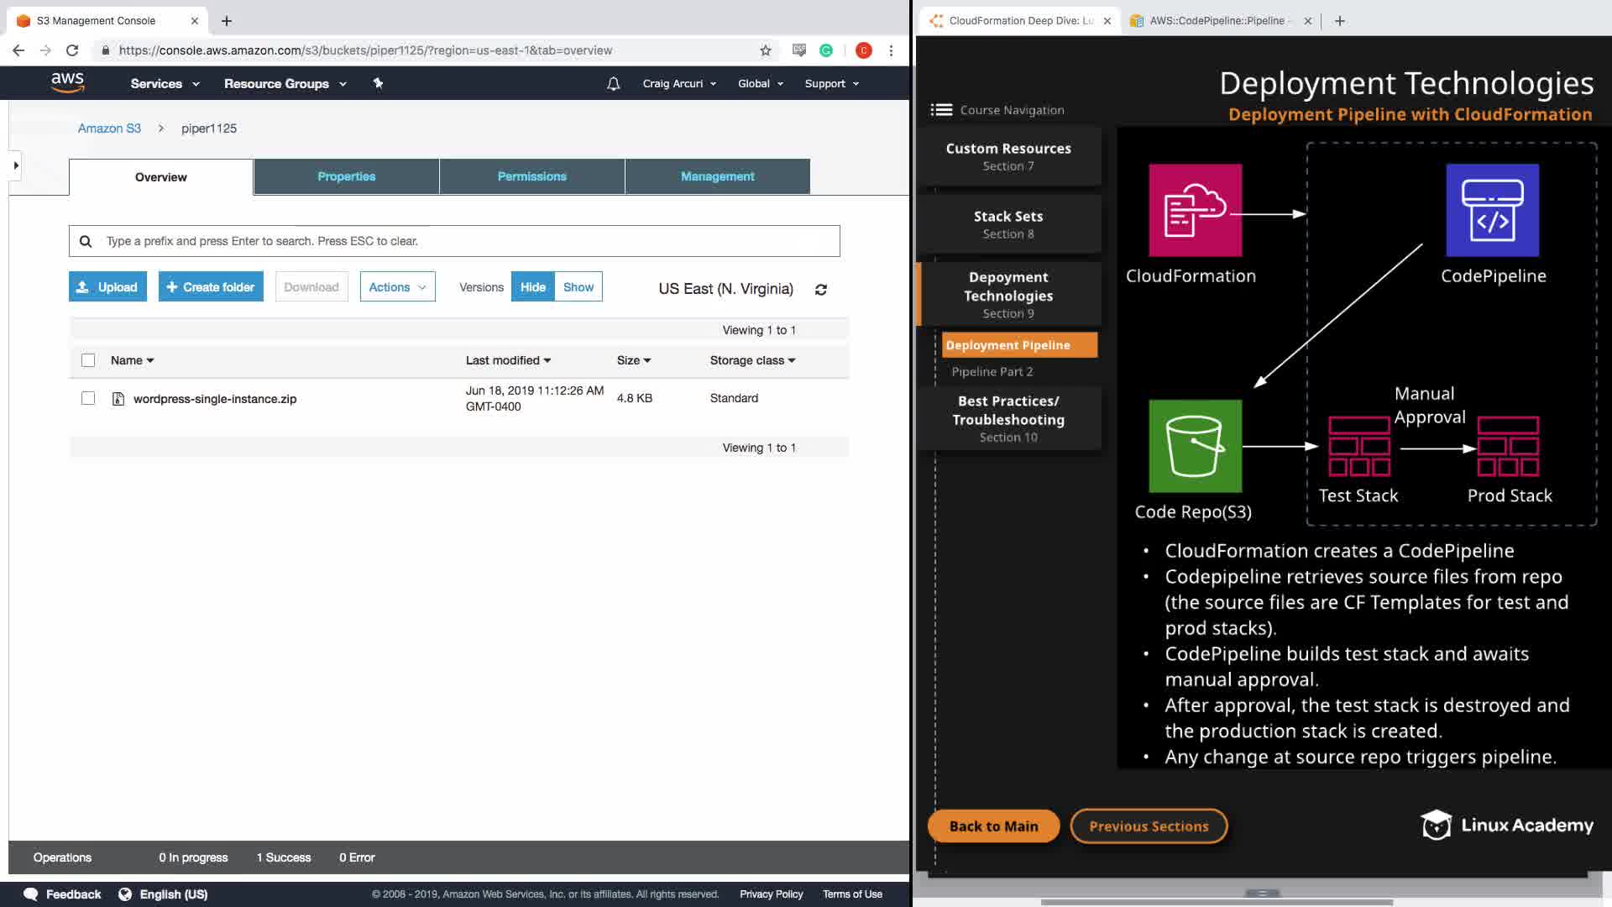Refresh the S3 bucket listing
The width and height of the screenshot is (1612, 907).
click(821, 290)
